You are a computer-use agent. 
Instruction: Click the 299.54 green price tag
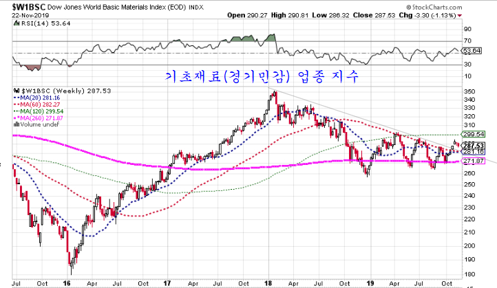(x=474, y=134)
